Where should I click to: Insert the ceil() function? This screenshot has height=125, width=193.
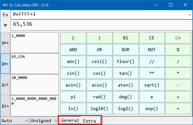99,61
